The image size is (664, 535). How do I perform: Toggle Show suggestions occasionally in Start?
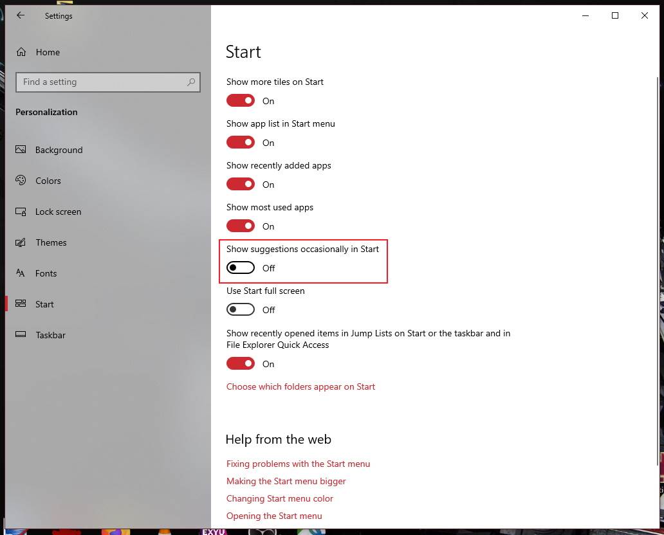(x=240, y=267)
